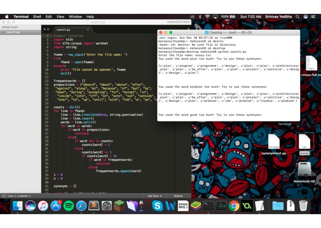
Task: Open the zip document stack in Dock
Action: [x=291, y=206]
